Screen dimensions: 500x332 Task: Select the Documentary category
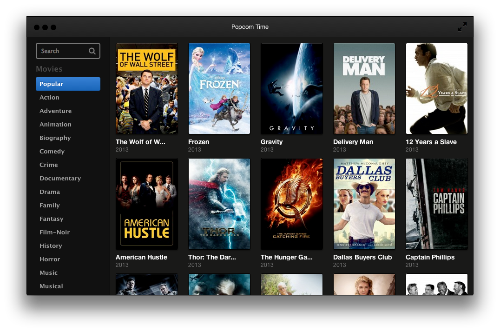pyautogui.click(x=60, y=178)
